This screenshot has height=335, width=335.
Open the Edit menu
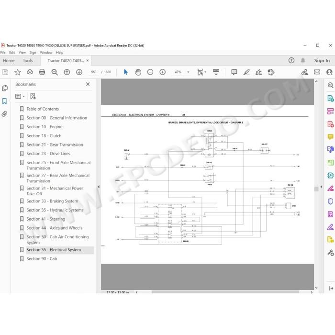point(12,52)
